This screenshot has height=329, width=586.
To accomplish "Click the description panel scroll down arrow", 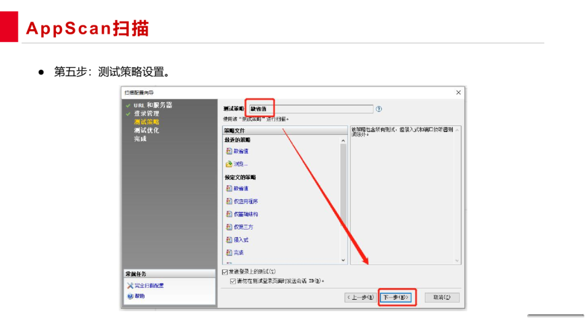I will click(x=457, y=261).
